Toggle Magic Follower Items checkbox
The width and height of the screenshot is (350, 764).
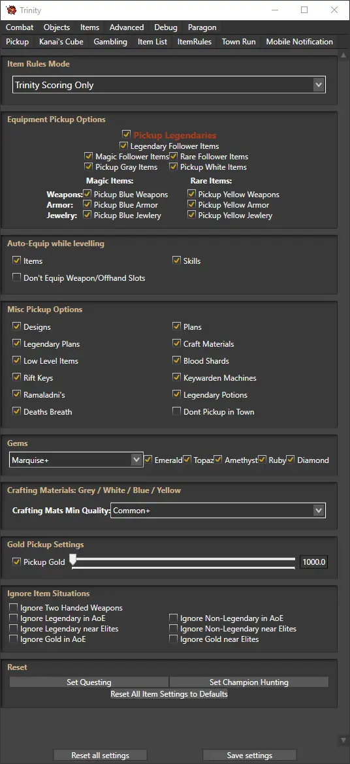88,157
